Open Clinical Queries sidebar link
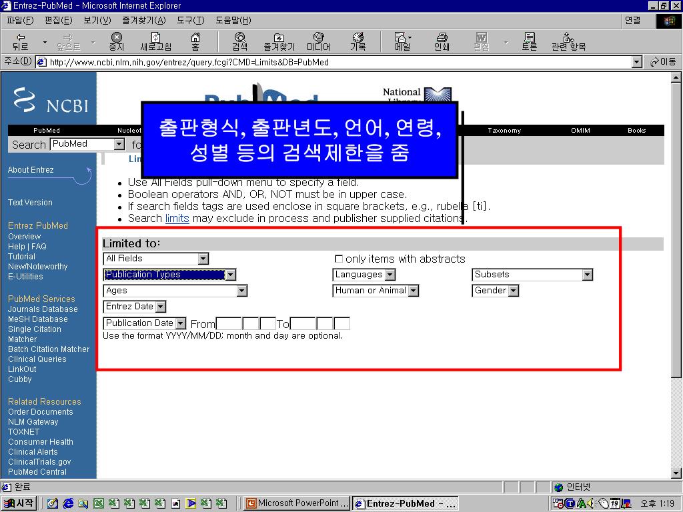 pyautogui.click(x=37, y=359)
